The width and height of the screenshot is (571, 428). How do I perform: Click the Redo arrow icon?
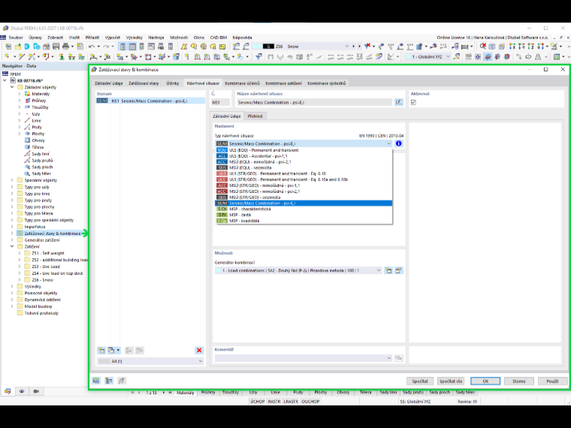coord(106,47)
